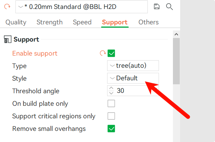
Task: Uncheck the Enable support checkbox
Action: (111, 53)
